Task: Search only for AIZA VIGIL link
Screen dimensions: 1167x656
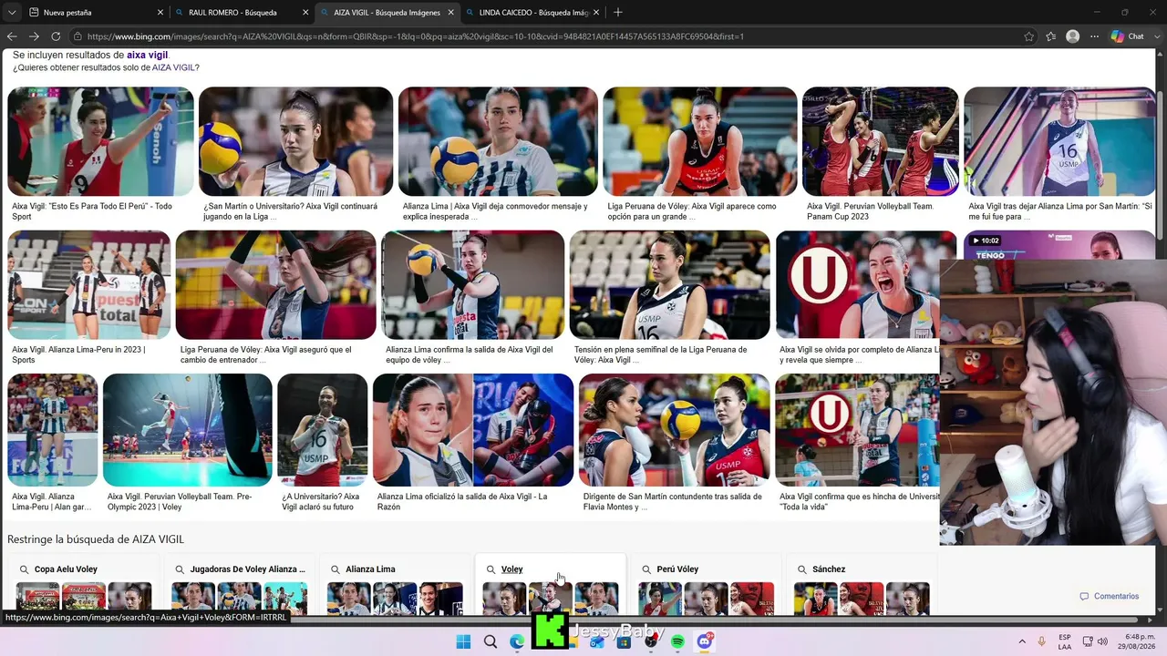Action: pyautogui.click(x=173, y=67)
